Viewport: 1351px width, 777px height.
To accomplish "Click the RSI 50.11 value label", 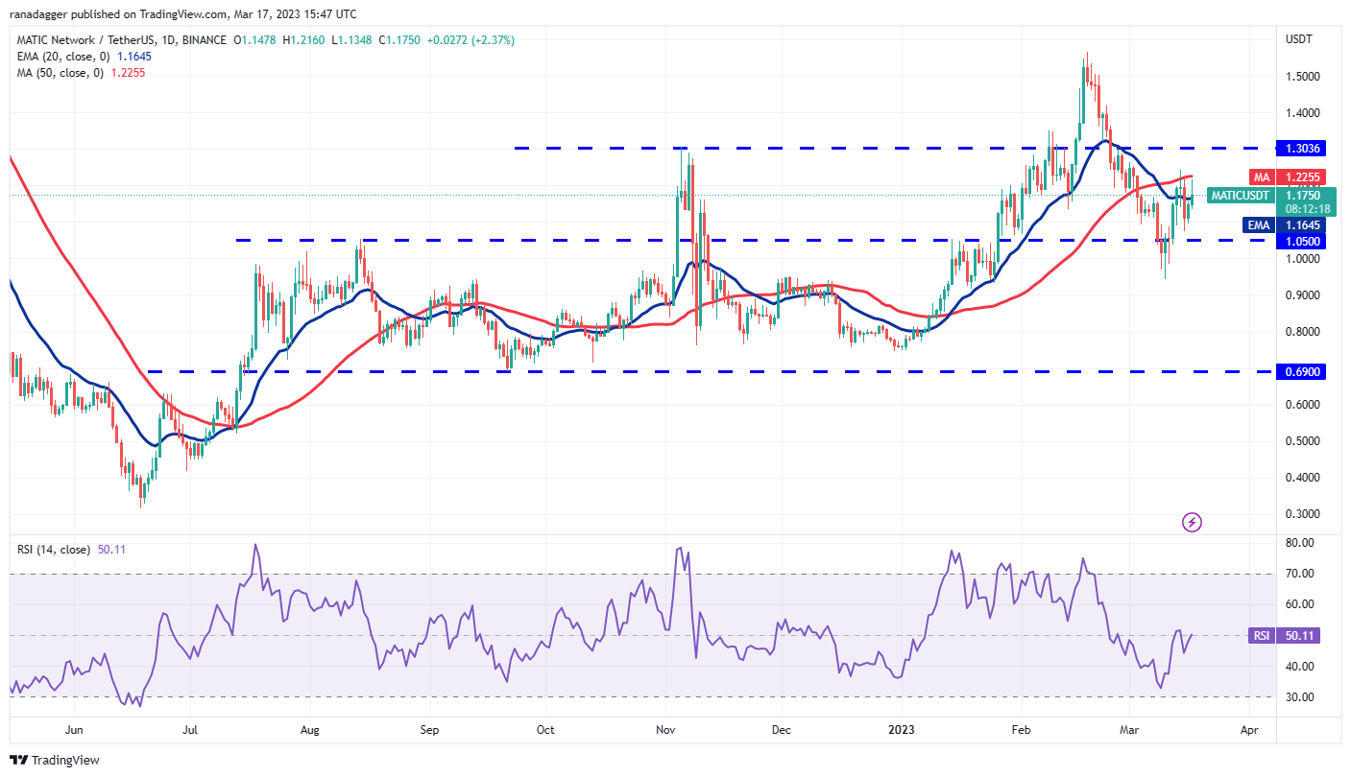I will point(1301,635).
